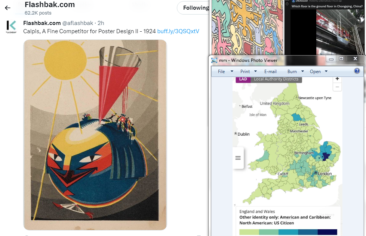366x236 pixels.
Task: Open the buff.ly/3QSQxtV link
Action: coord(178,31)
